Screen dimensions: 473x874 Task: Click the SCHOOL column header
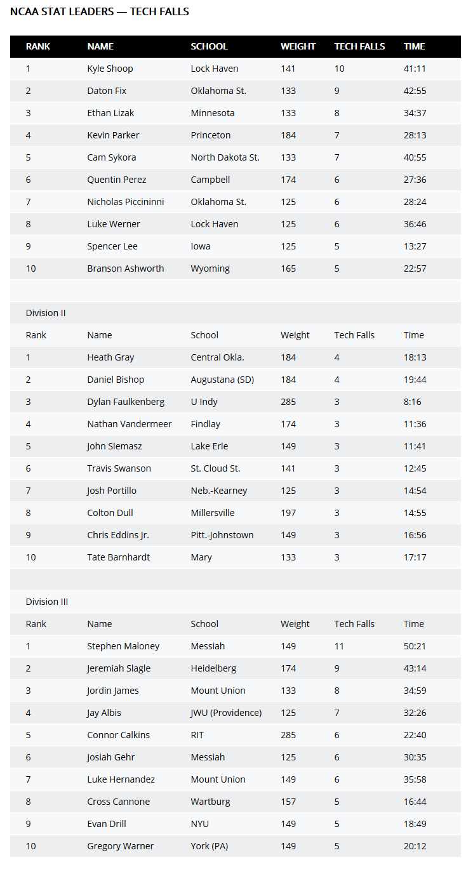[x=209, y=46]
